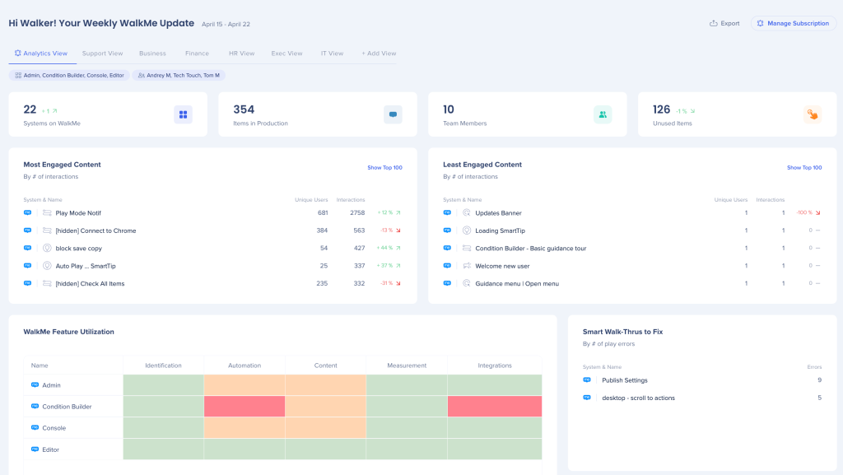
Task: Click the red Condition Builder Integrations cell
Action: (x=494, y=407)
